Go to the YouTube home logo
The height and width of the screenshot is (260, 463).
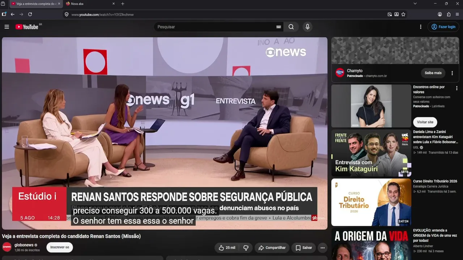pos(27,27)
